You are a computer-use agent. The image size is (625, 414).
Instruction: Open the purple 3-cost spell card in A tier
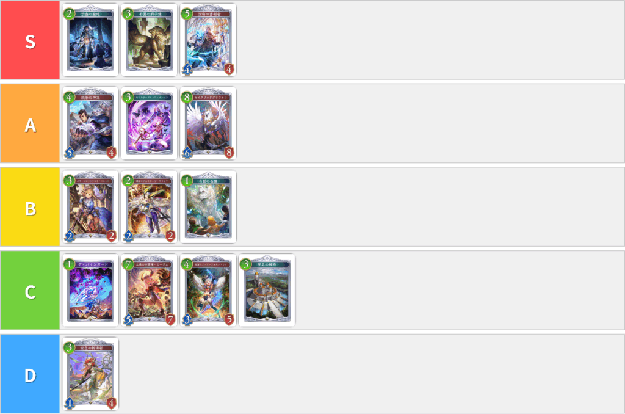[150, 123]
